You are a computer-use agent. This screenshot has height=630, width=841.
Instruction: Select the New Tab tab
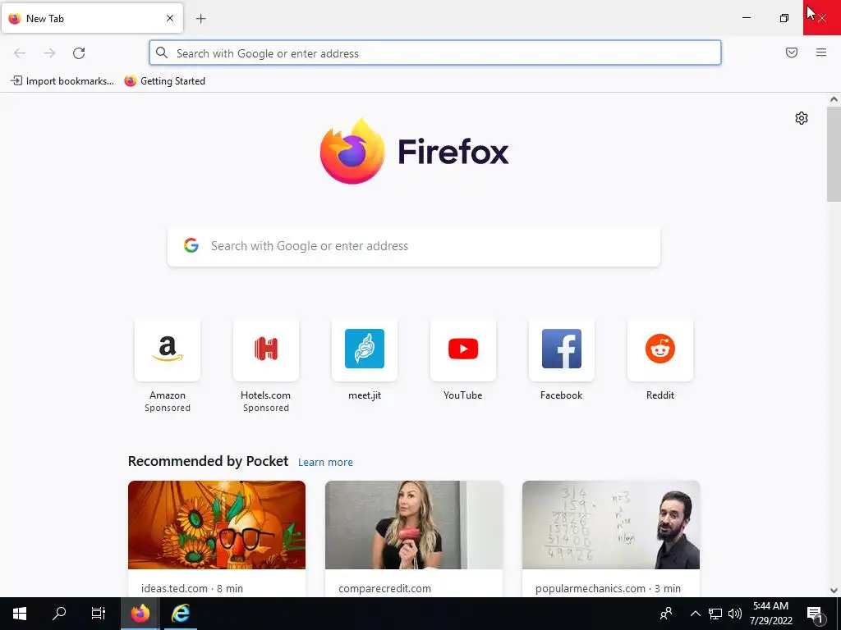(92, 18)
